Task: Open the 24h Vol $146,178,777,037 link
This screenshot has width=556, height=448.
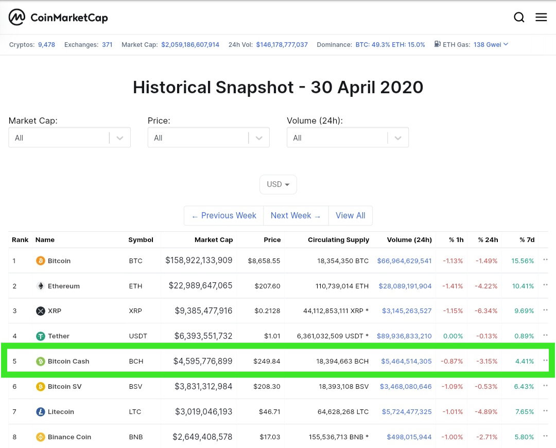Action: tap(282, 45)
